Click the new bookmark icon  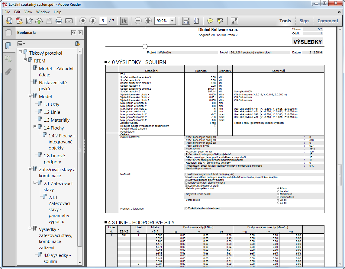[x=77, y=44]
